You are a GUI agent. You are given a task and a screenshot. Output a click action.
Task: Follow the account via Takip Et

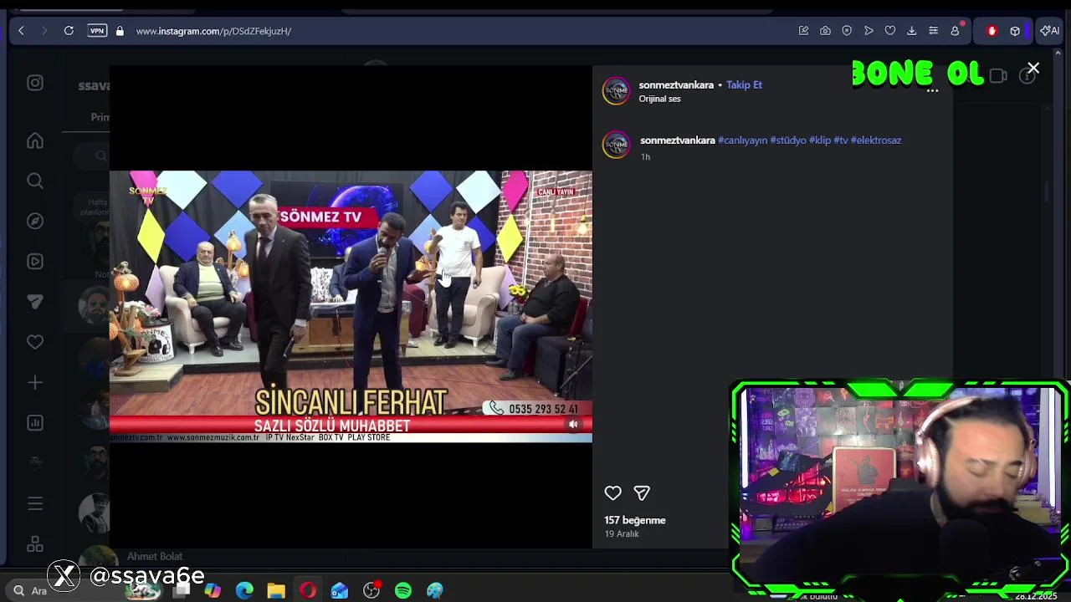(744, 84)
